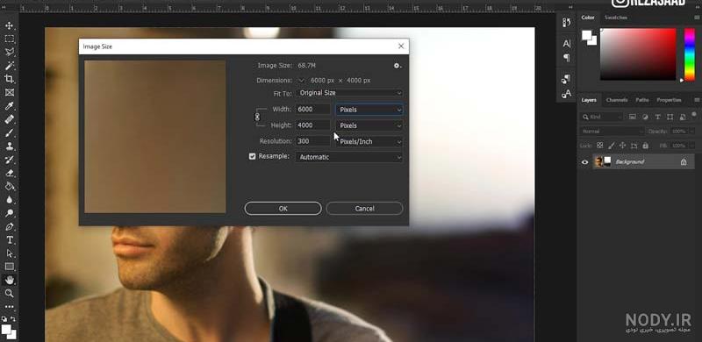Select the Dodge tool

click(10, 213)
